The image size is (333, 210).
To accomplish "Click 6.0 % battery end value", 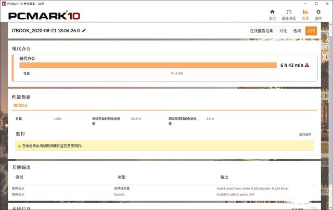I will (x=210, y=119).
